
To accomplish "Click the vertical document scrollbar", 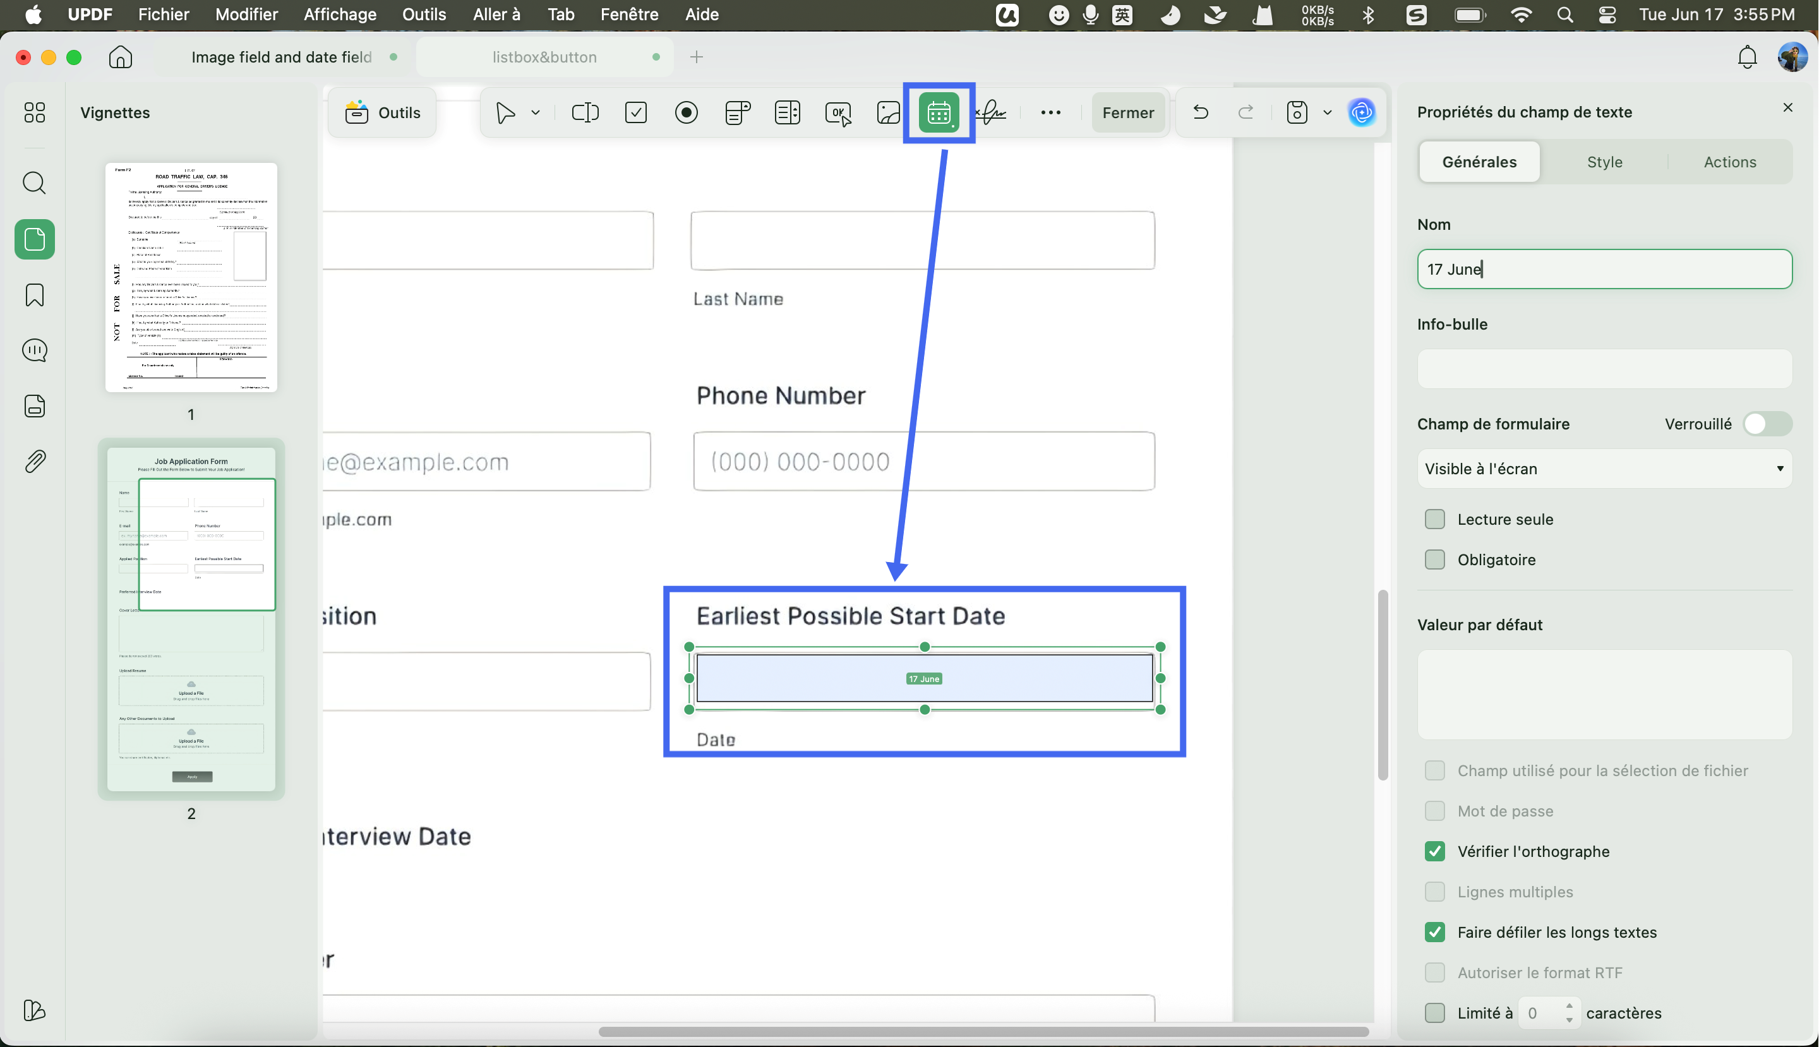I will (1382, 685).
